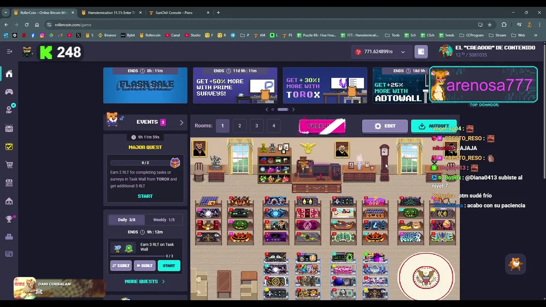Image resolution: width=546 pixels, height=307 pixels.
Task: Open the TOROX +30% banner
Action: click(x=325, y=85)
